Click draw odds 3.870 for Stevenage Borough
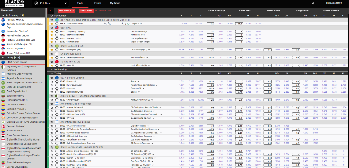The height and width of the screenshot is (168, 349). 191,57
